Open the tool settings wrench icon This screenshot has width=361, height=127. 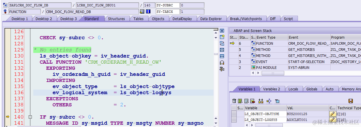coord(222,69)
